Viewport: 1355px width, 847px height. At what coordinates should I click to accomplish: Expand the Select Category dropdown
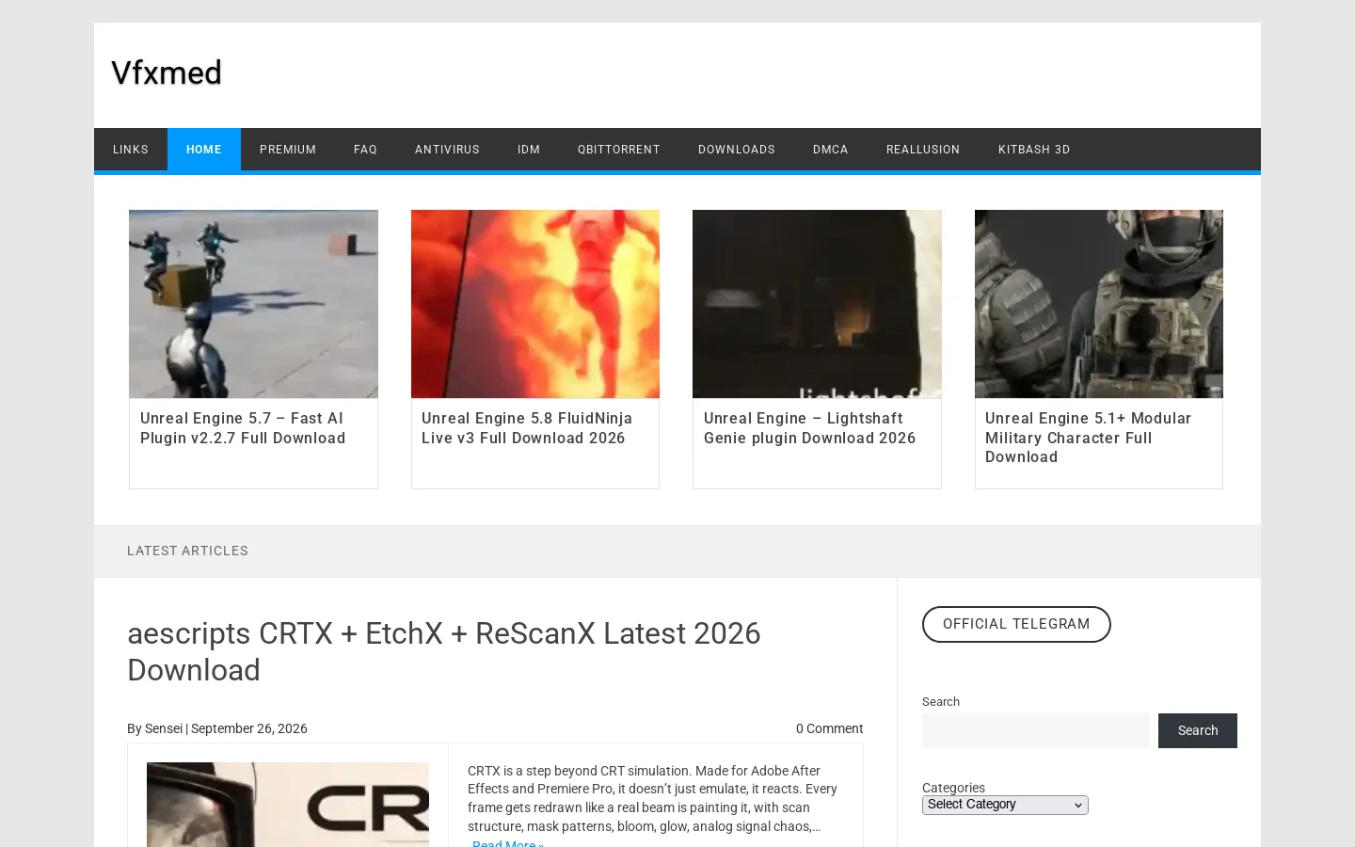pyautogui.click(x=1005, y=805)
